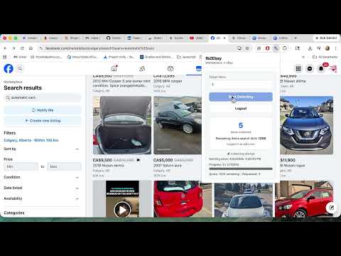341x256 pixels.
Task: Open the Watch video icon in nav
Action: [x=170, y=69]
